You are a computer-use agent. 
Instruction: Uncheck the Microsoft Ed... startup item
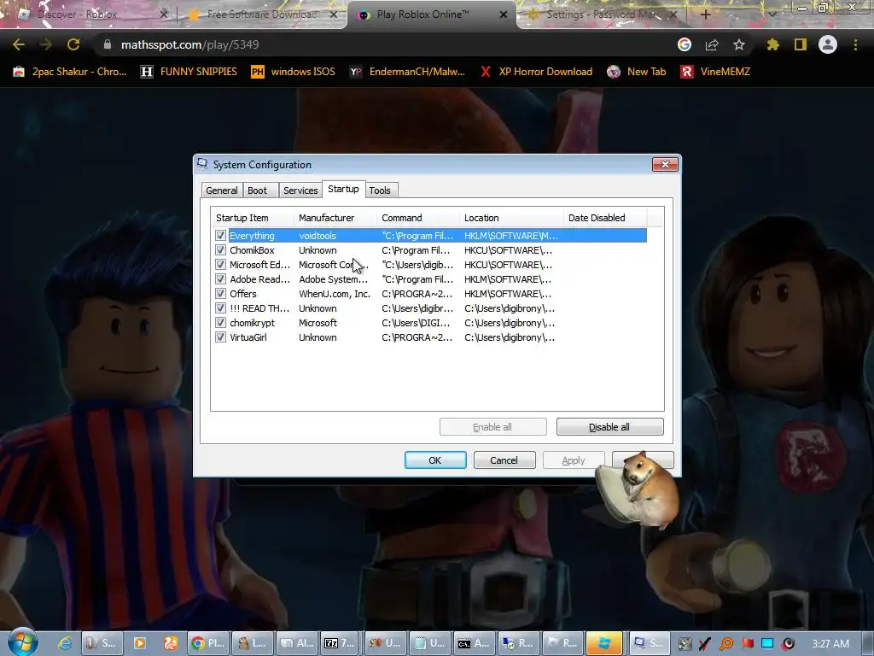point(221,265)
